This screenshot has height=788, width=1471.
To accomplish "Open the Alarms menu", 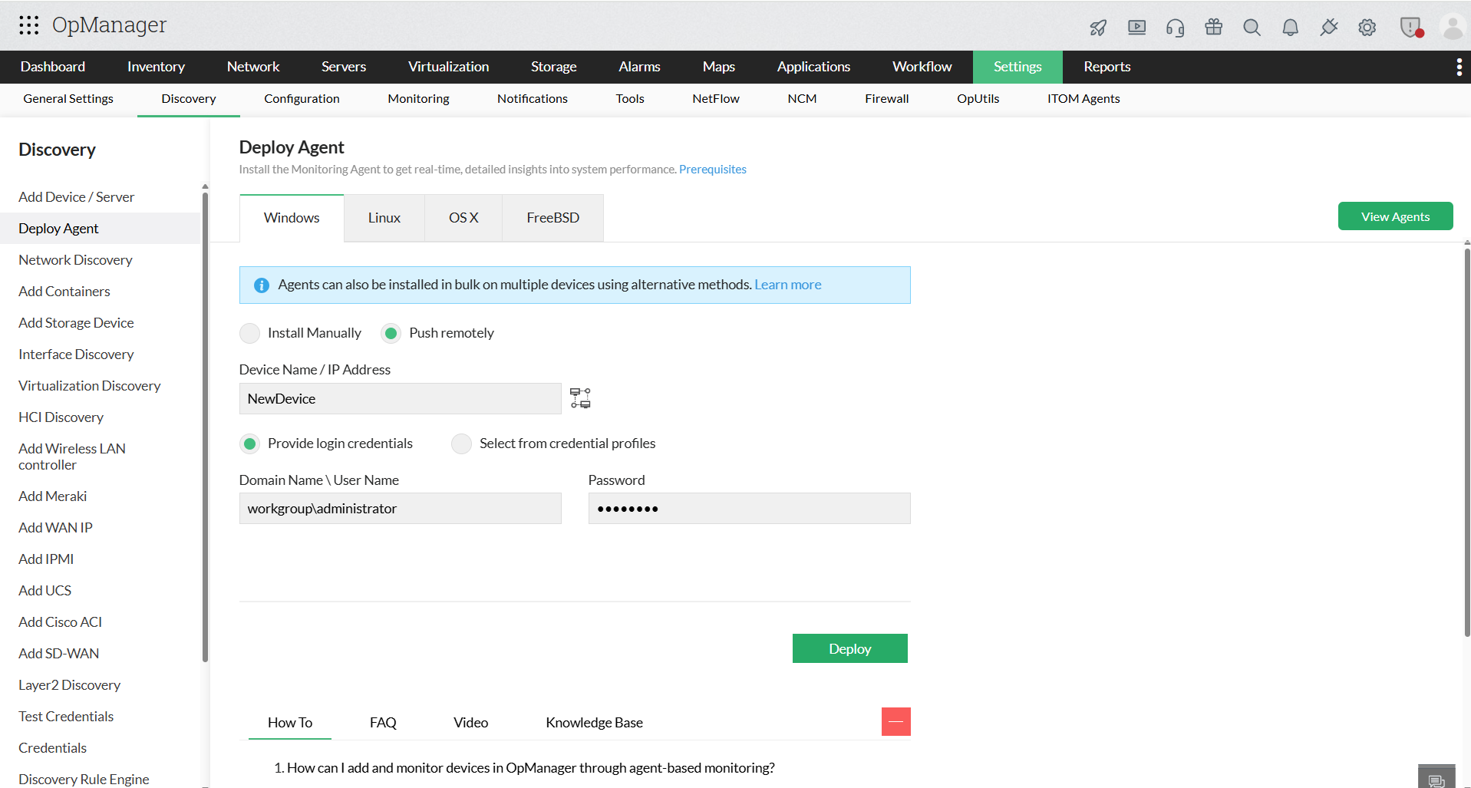I will pyautogui.click(x=639, y=67).
